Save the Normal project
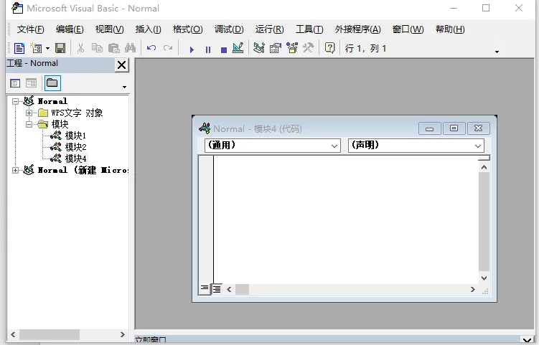The width and height of the screenshot is (539, 345). (x=60, y=48)
